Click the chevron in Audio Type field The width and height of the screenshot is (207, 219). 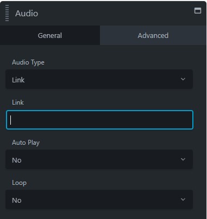click(x=183, y=79)
